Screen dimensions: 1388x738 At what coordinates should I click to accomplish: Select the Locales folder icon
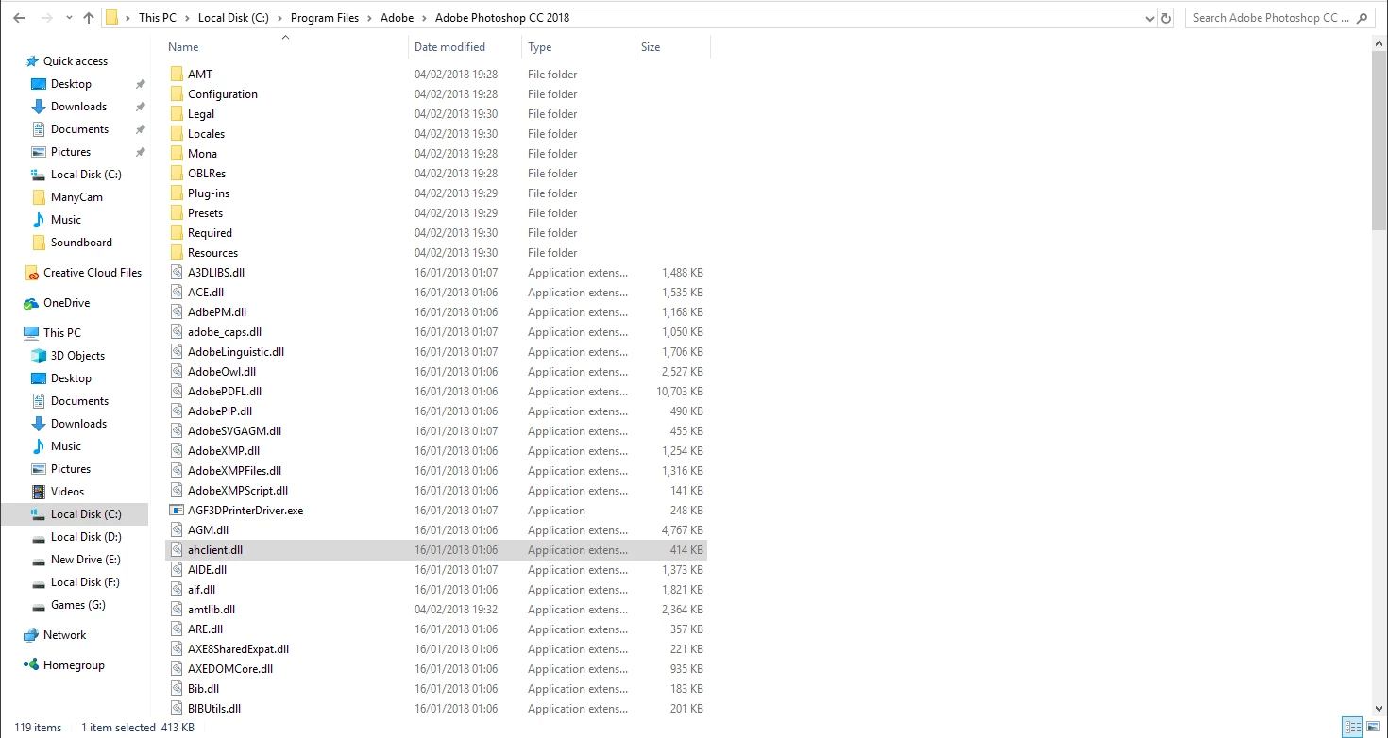[177, 134]
